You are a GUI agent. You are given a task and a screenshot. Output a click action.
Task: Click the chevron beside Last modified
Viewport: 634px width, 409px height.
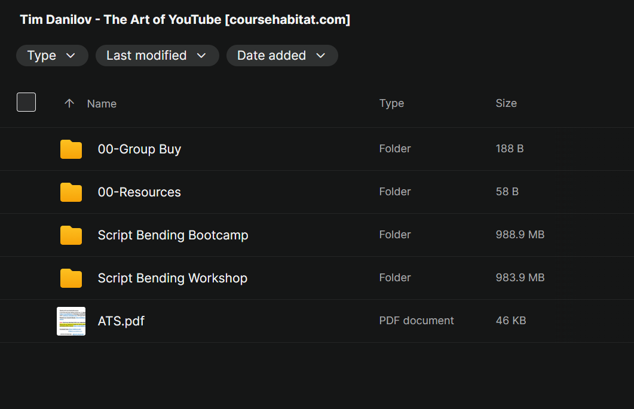pyautogui.click(x=201, y=56)
